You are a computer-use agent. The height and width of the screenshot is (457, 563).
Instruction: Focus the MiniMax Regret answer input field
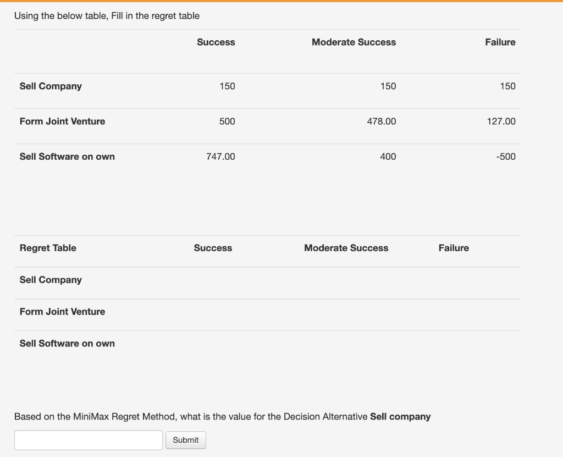89,440
